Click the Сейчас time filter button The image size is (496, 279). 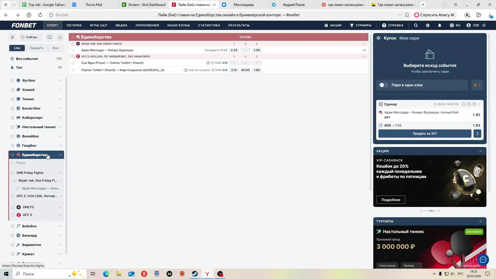point(30,37)
